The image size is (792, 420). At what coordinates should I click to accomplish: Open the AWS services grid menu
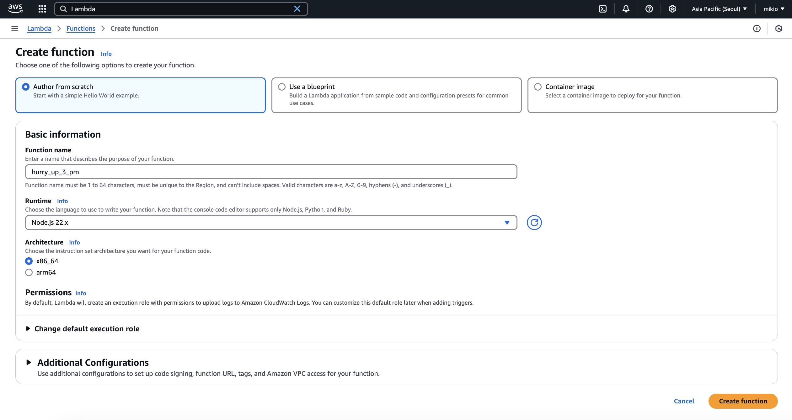pyautogui.click(x=42, y=9)
